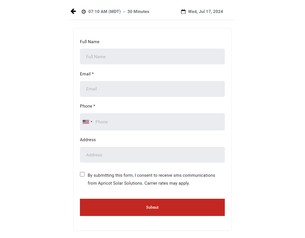Open the country code dropdown arrow
Viewport: 305px width, 238px height.
[91, 122]
